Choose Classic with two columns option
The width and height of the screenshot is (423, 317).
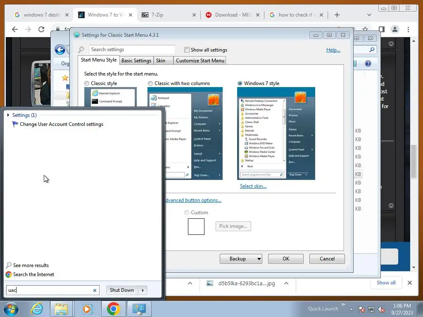click(x=150, y=83)
